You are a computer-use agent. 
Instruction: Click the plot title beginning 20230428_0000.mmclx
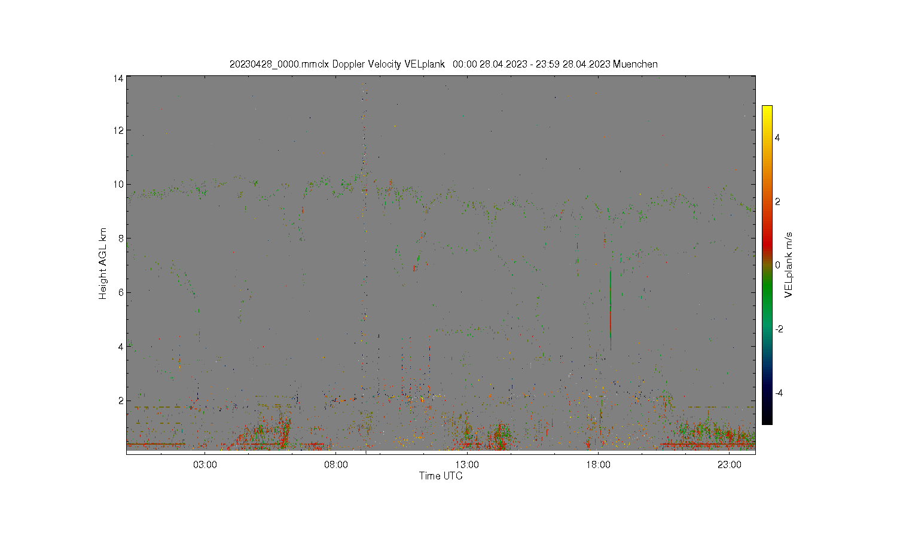click(x=444, y=64)
